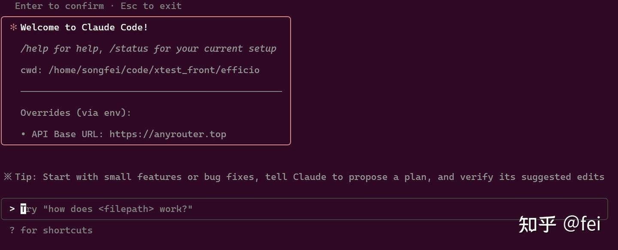The width and height of the screenshot is (618, 250).
Task: Click the ※ symbol before Tip
Action: point(8,177)
